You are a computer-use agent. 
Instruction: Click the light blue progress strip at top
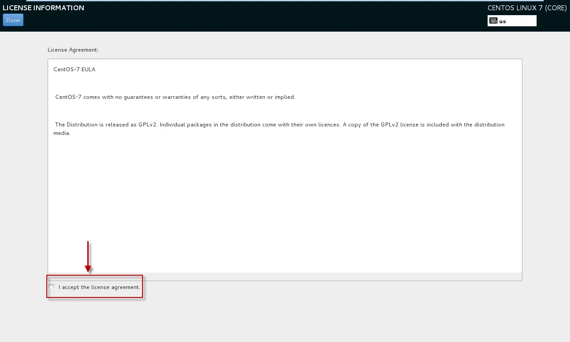pyautogui.click(x=285, y=0)
